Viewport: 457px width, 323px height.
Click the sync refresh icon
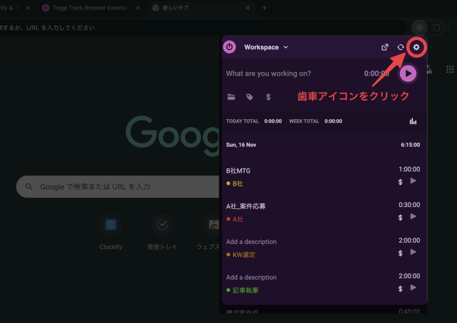tap(401, 47)
